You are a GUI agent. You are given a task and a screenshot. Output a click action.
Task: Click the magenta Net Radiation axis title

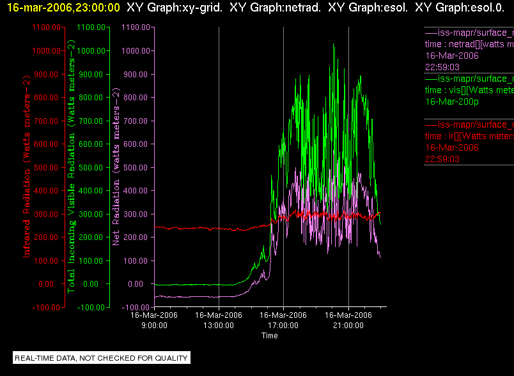pyautogui.click(x=116, y=166)
